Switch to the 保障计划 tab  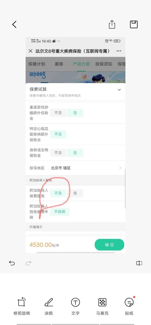[37, 64]
